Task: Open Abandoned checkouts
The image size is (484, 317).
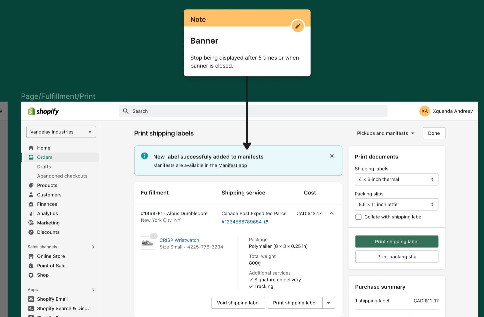Action: (63, 176)
